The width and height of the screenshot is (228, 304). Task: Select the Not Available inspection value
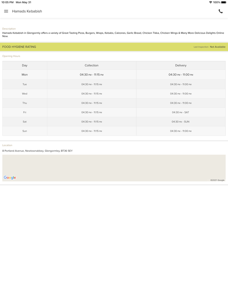218,47
